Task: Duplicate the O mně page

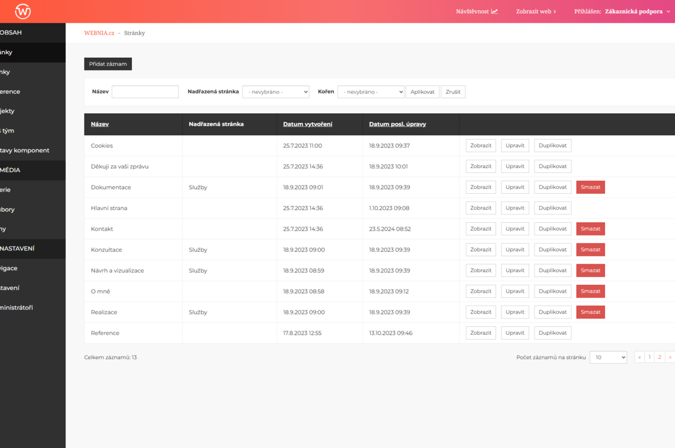Action: tap(552, 291)
